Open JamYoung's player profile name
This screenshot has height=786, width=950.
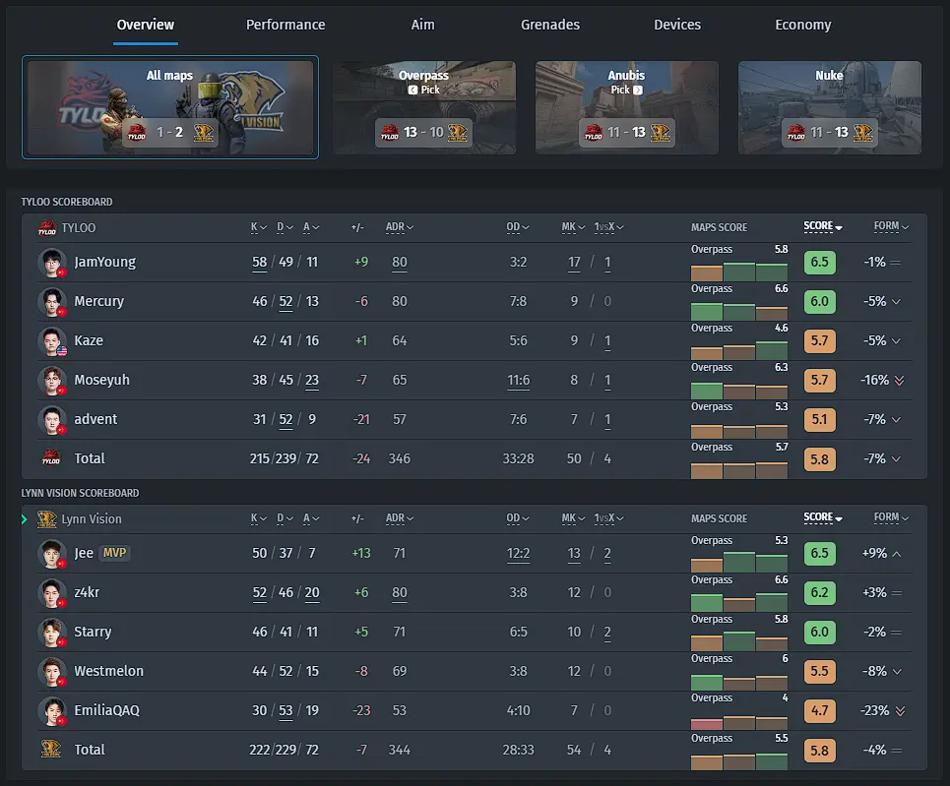tap(104, 263)
